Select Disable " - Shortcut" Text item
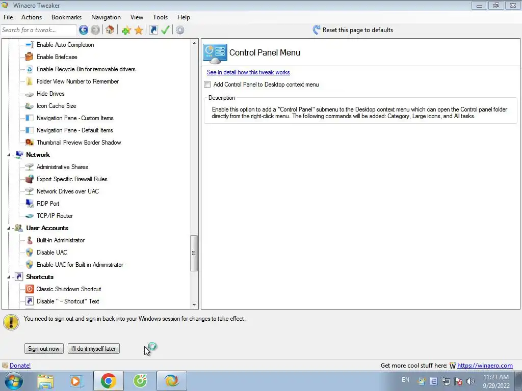The height and width of the screenshot is (391, 522). (x=68, y=301)
